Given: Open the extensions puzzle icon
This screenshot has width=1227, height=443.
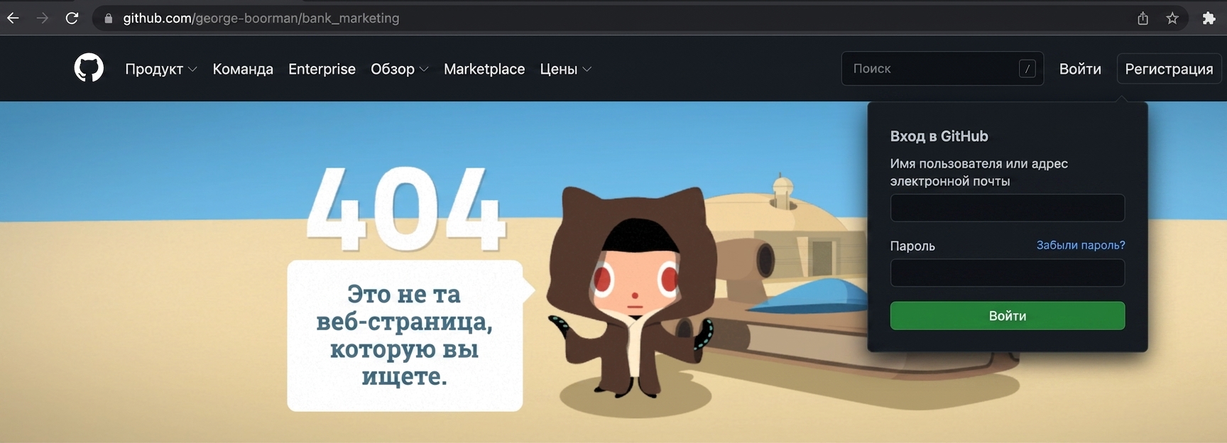Looking at the screenshot, I should pyautogui.click(x=1209, y=18).
